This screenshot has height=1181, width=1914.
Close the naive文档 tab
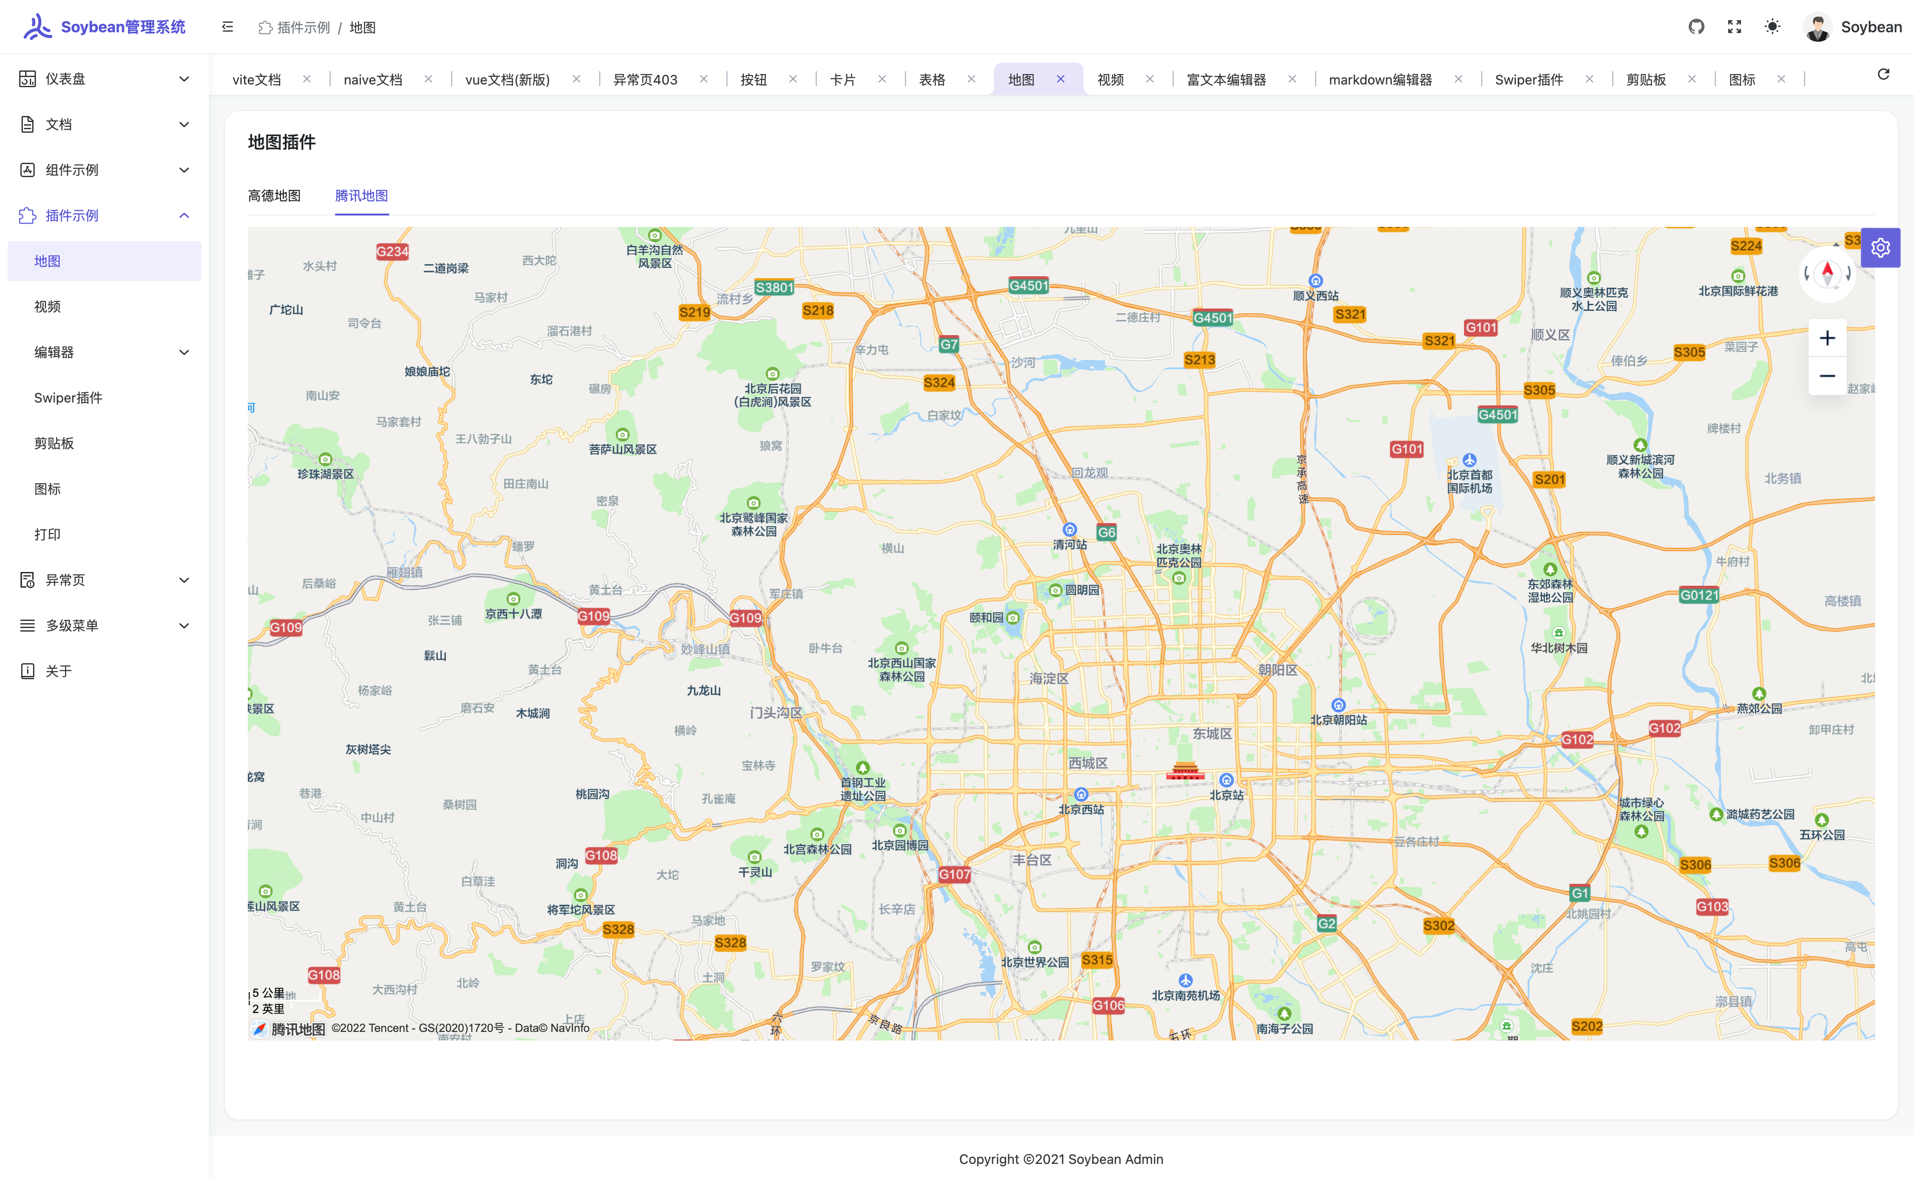[429, 79]
